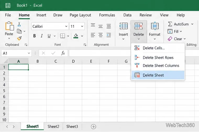
Task: Switch to the Insert ribbon tab
Action: 41,15
